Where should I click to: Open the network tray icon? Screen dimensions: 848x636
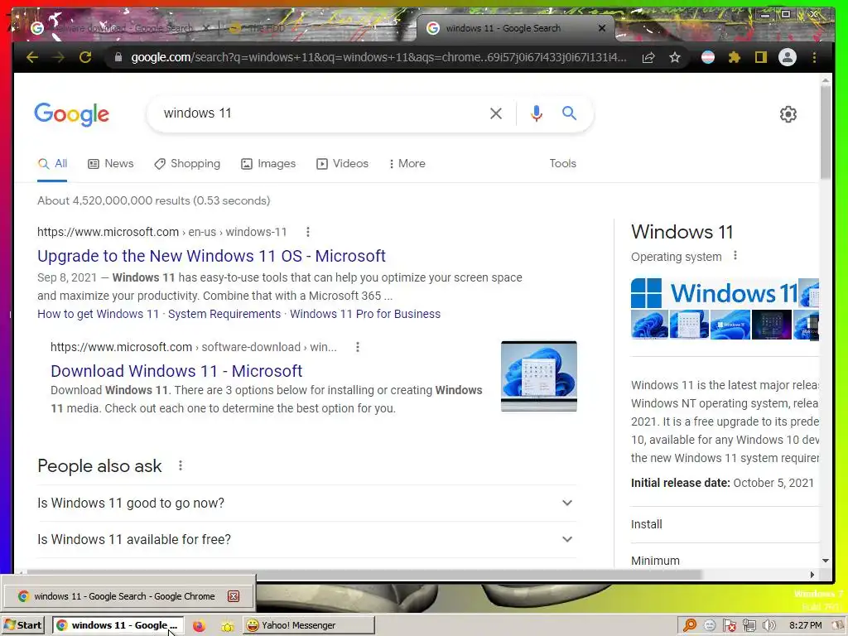tap(749, 625)
